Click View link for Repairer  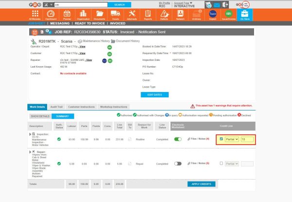tap(89, 60)
